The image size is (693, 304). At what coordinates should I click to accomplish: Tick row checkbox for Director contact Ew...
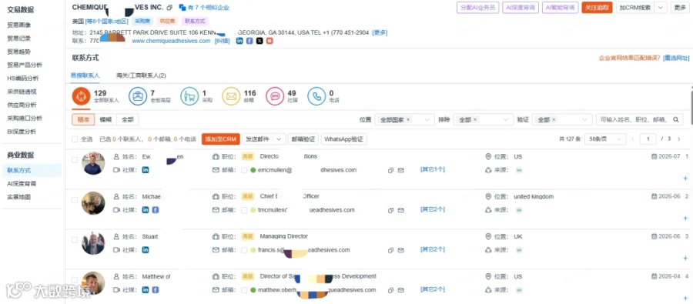(75, 160)
